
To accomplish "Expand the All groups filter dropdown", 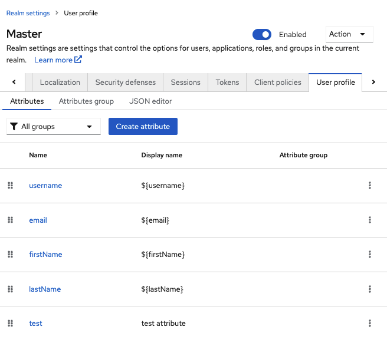I will coord(54,127).
